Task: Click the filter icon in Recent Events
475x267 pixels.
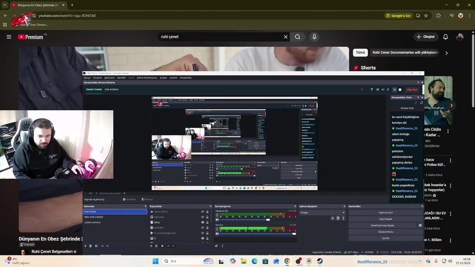Action: [x=372, y=89]
